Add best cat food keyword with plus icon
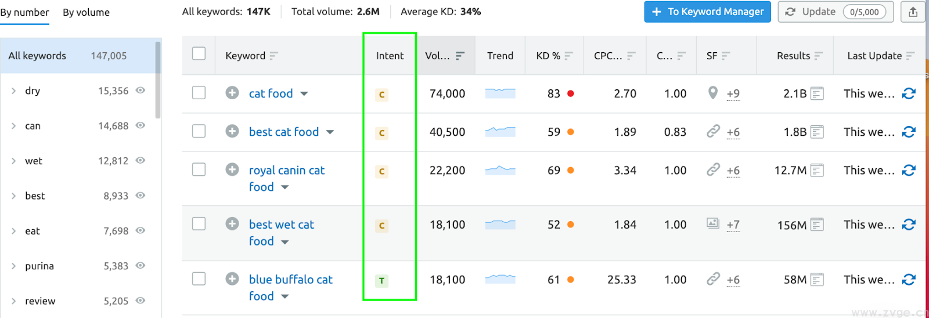Image resolution: width=929 pixels, height=318 pixels. pyautogui.click(x=232, y=131)
